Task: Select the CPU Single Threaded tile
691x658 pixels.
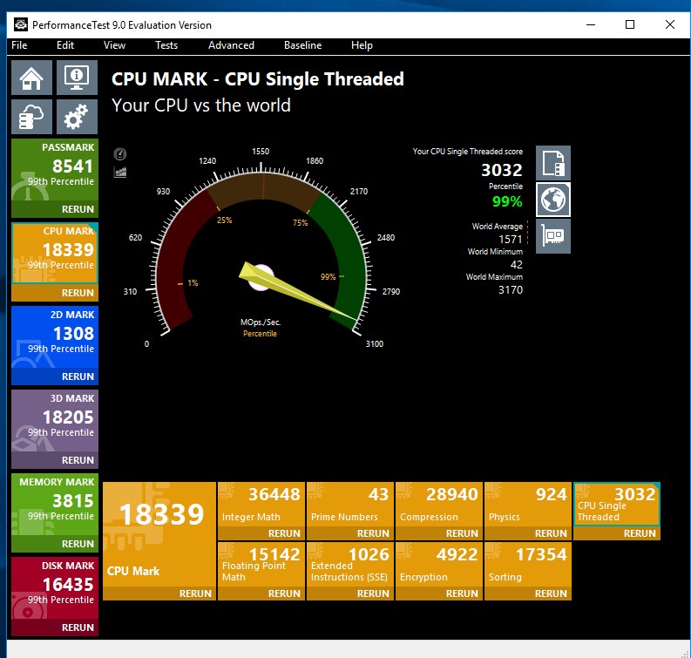Action: pyautogui.click(x=617, y=505)
